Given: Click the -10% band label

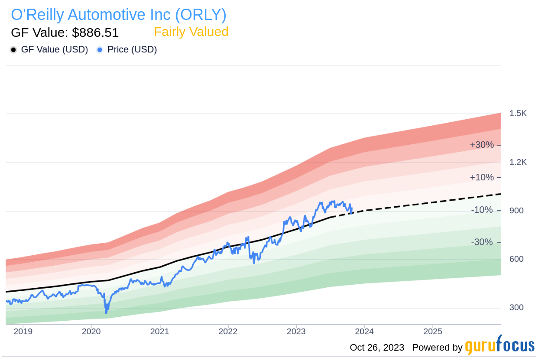Looking at the screenshot, I should click(482, 210).
